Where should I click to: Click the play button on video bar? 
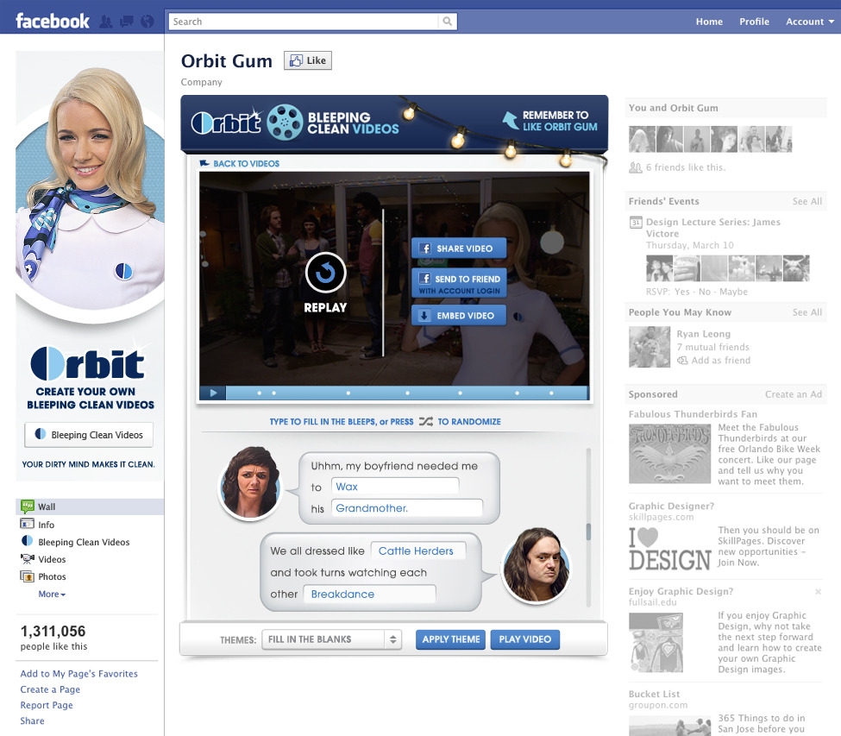click(x=213, y=393)
